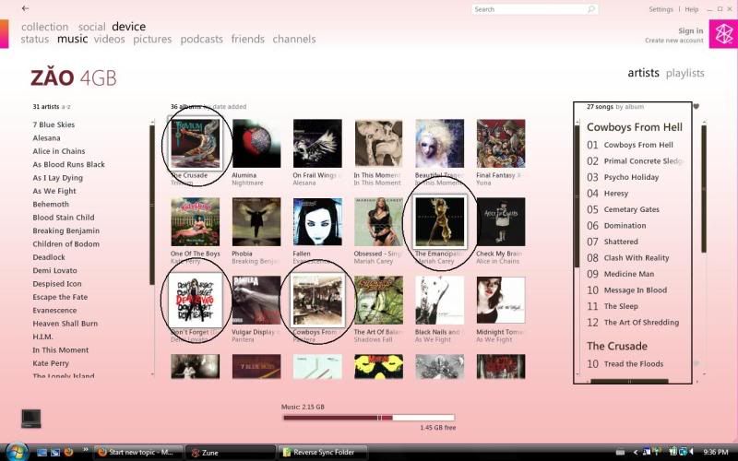
Task: Open device videos section
Action: click(109, 39)
